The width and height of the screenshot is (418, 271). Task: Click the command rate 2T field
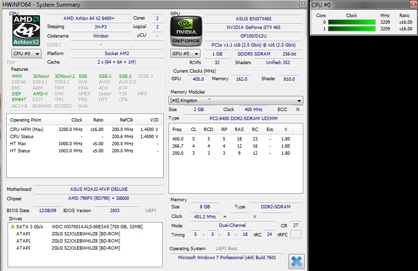(296, 225)
